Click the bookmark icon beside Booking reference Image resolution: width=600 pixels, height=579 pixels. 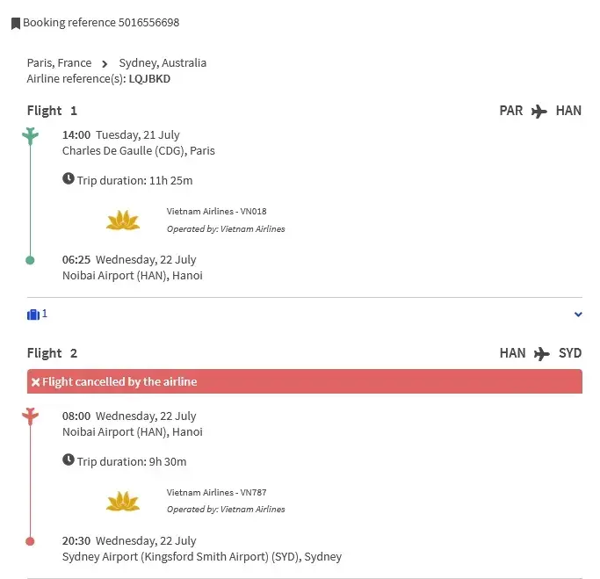[x=16, y=24]
